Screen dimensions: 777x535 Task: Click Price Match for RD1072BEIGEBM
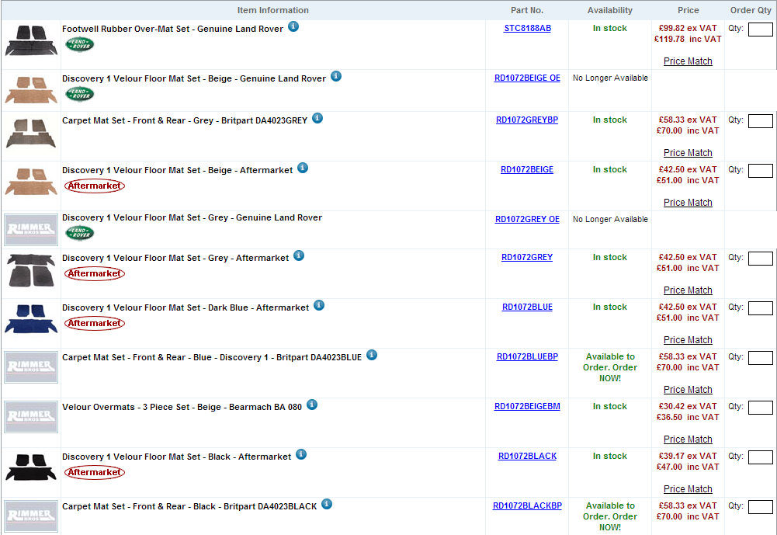pyautogui.click(x=688, y=439)
